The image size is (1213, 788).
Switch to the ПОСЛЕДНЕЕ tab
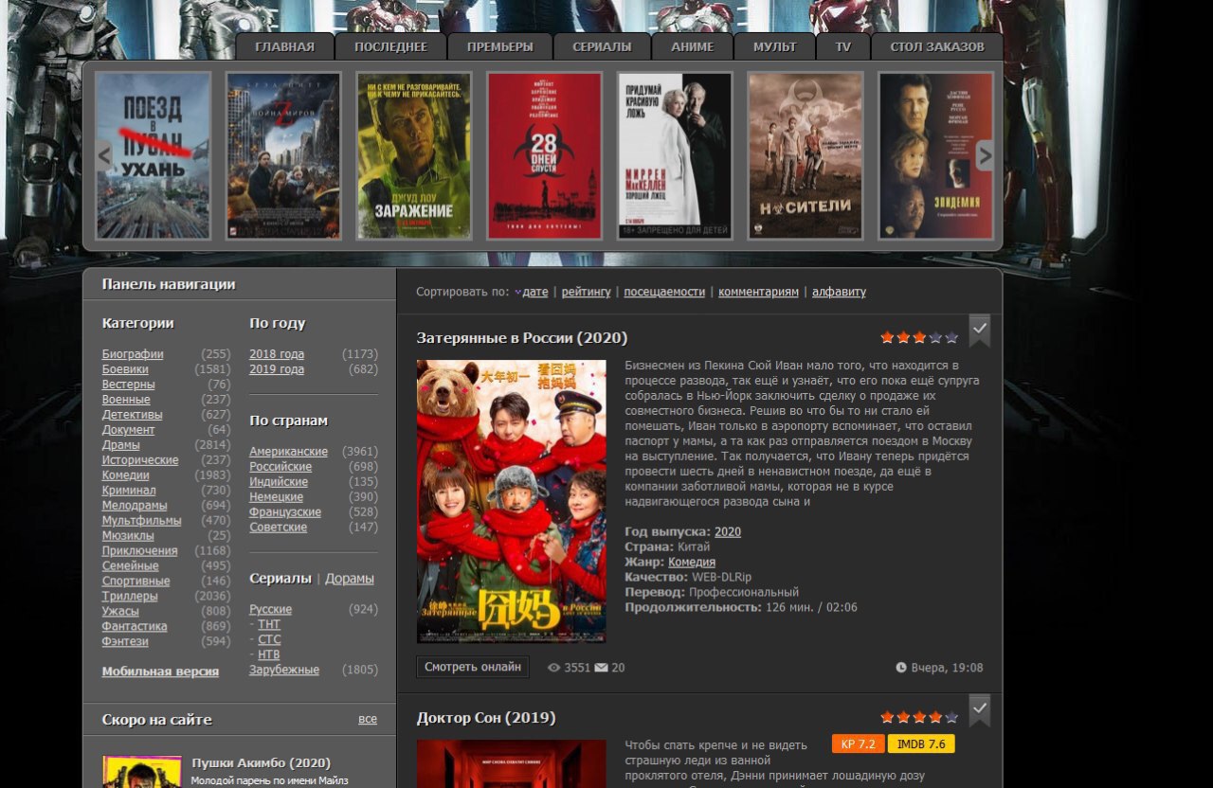click(x=390, y=46)
